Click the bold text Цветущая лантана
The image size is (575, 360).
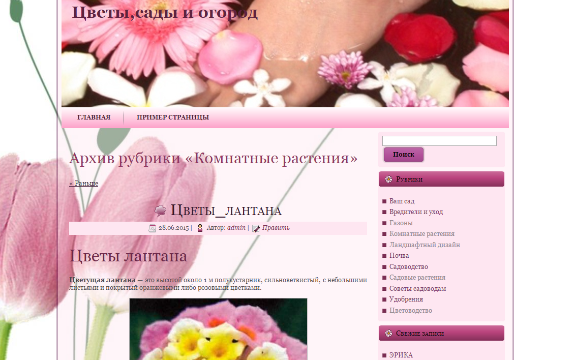point(102,280)
